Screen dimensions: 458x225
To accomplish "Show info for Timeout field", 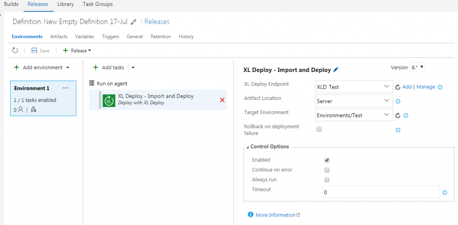I will [x=445, y=192].
